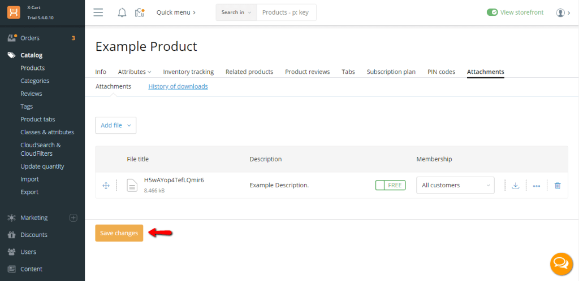Open Product tabs in sidebar
579x281 pixels.
point(38,119)
